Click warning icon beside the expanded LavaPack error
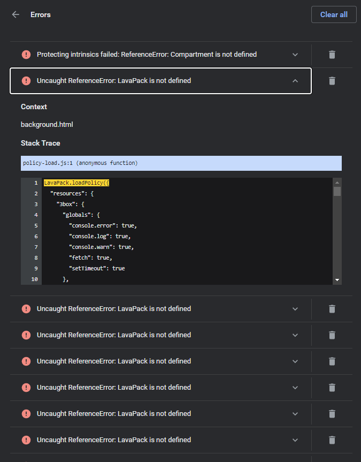Screen dimensions: 361x462 [26, 81]
